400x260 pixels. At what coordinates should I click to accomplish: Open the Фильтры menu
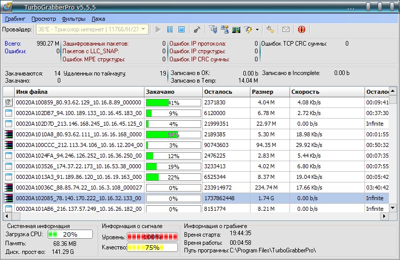tap(74, 19)
